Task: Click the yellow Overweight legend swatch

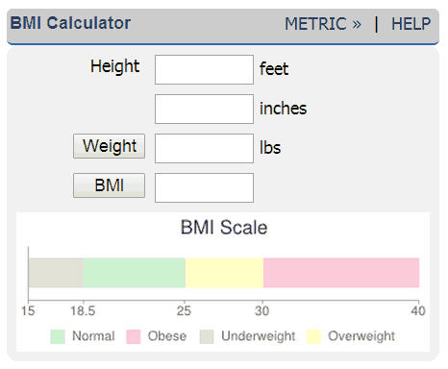Action: click(x=313, y=336)
